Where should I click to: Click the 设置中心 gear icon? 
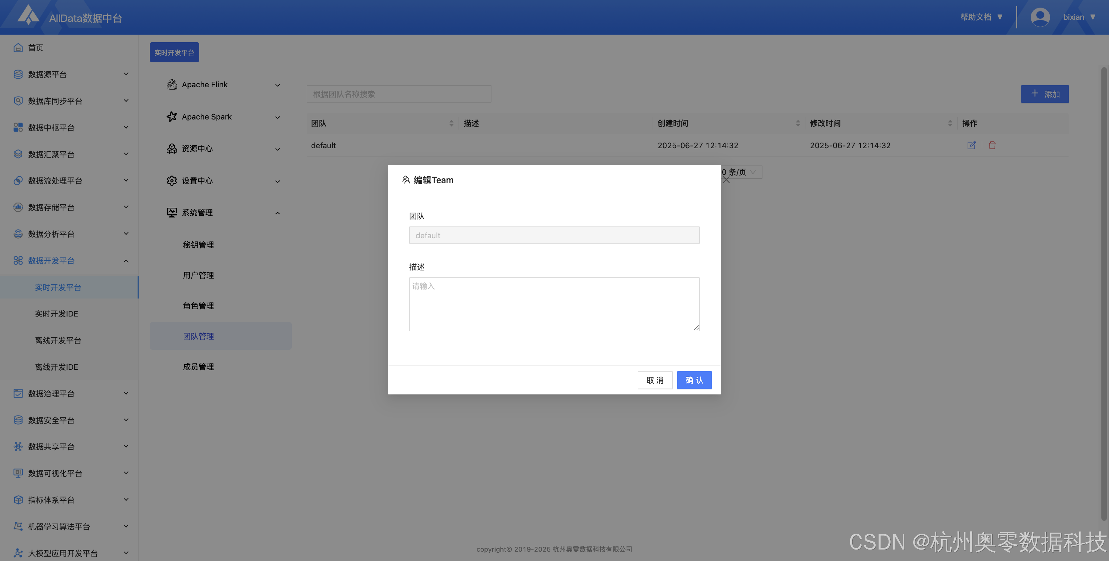pos(172,181)
